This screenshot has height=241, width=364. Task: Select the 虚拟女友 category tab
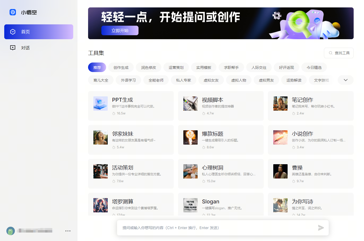point(211,80)
